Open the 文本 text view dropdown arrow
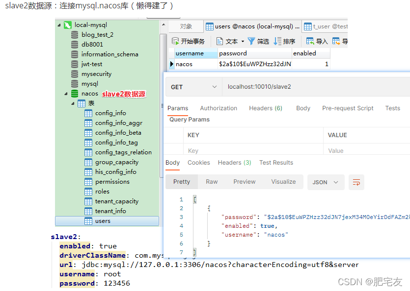 [x=243, y=42]
